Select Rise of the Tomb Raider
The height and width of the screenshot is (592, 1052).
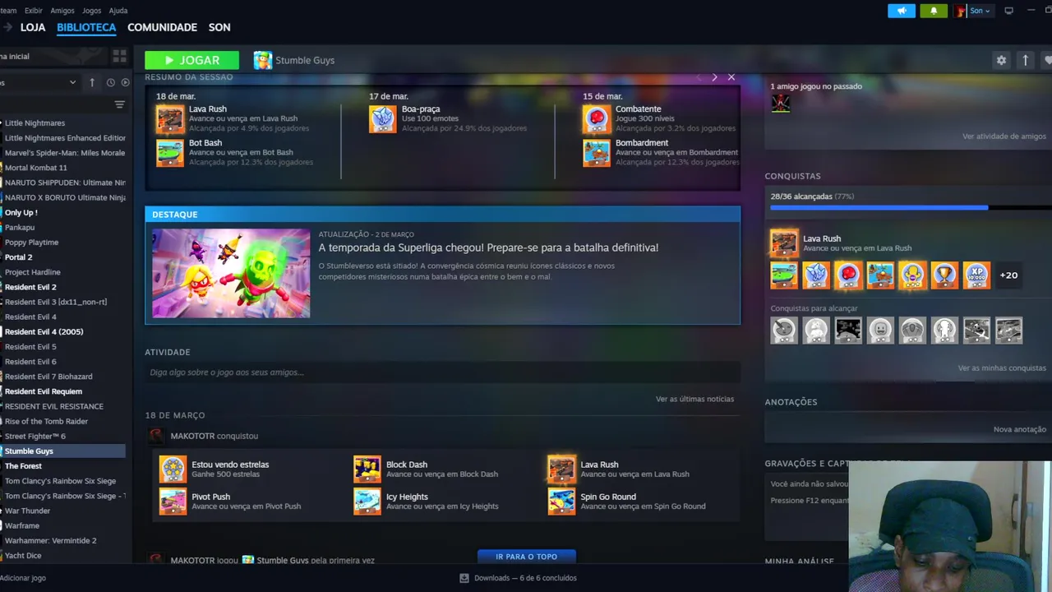pyautogui.click(x=46, y=421)
